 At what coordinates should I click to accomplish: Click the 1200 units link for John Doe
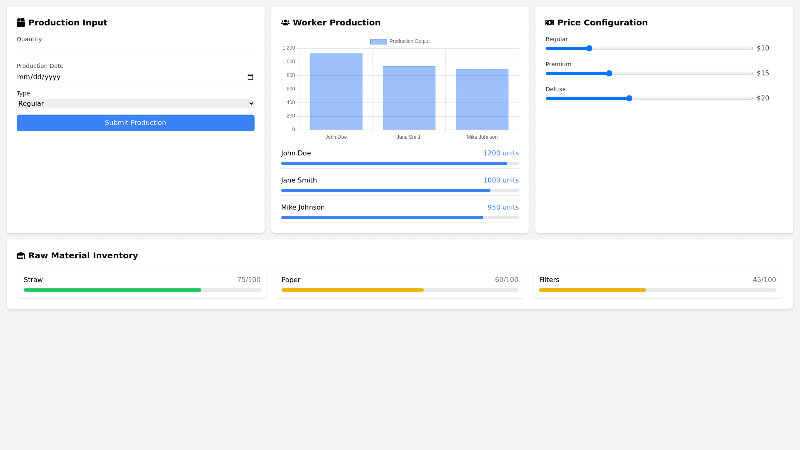click(x=501, y=153)
